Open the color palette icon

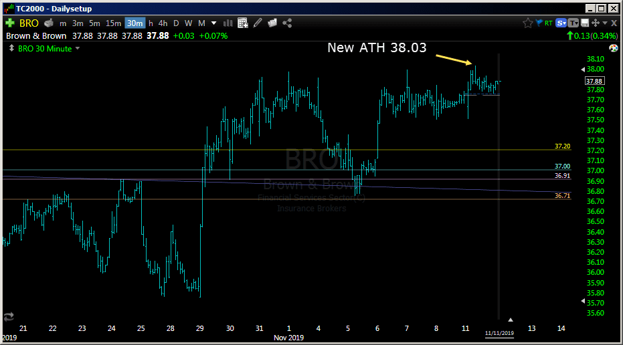(614, 48)
